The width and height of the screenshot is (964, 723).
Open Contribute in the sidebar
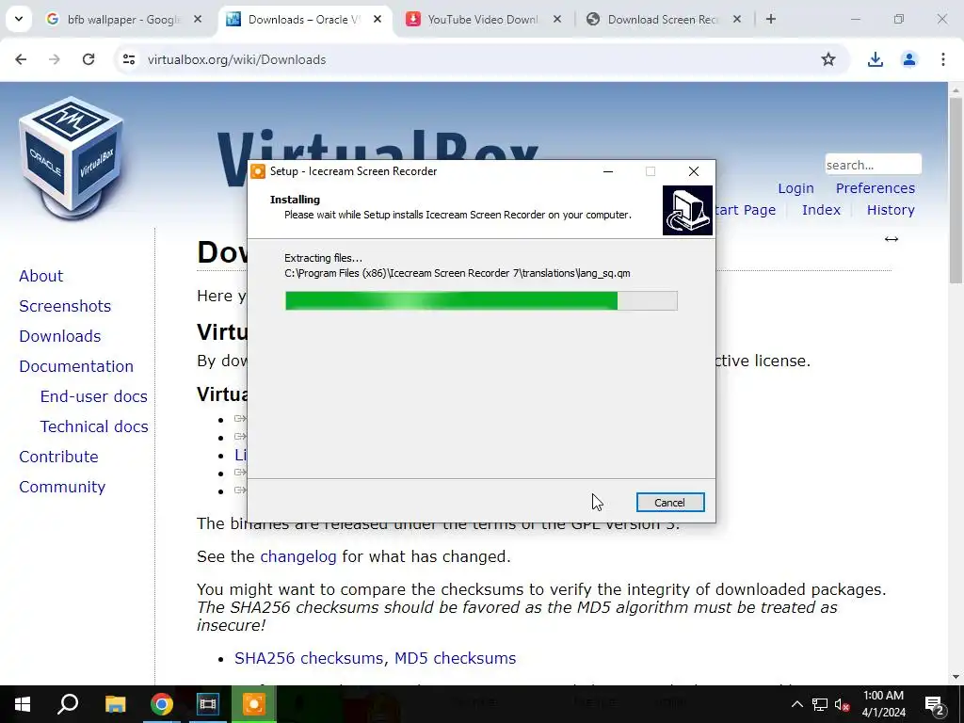(58, 457)
